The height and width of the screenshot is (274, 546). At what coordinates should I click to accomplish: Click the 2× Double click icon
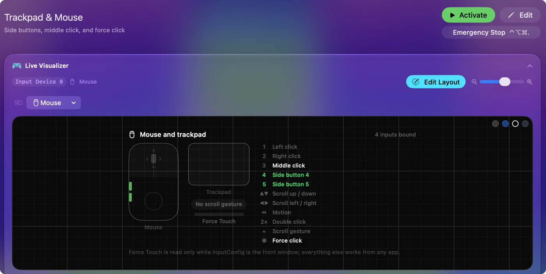pyautogui.click(x=264, y=222)
